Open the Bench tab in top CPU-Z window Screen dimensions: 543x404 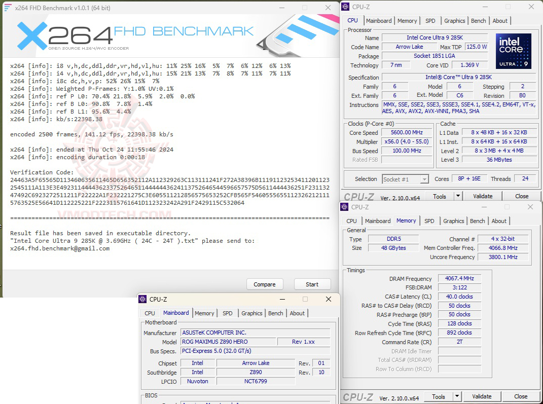[478, 21]
